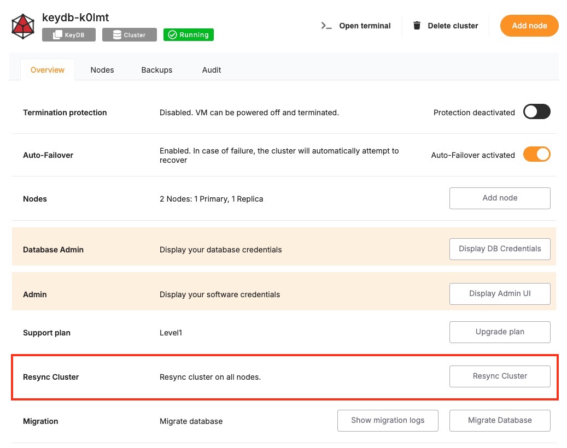Click the Cluster badge database icon
The width and height of the screenshot is (567, 448).
pyautogui.click(x=117, y=35)
